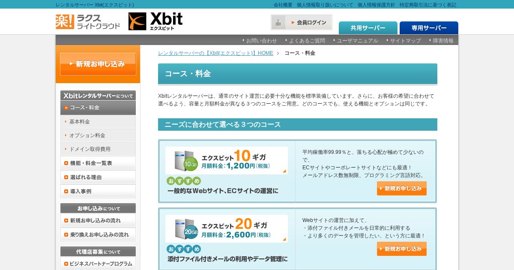Open 個人情報保護方針 link
The width and height of the screenshot is (514, 270).
point(377,5)
